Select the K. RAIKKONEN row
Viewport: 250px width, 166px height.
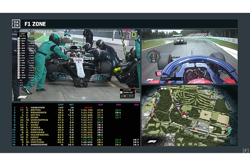pos(76,113)
